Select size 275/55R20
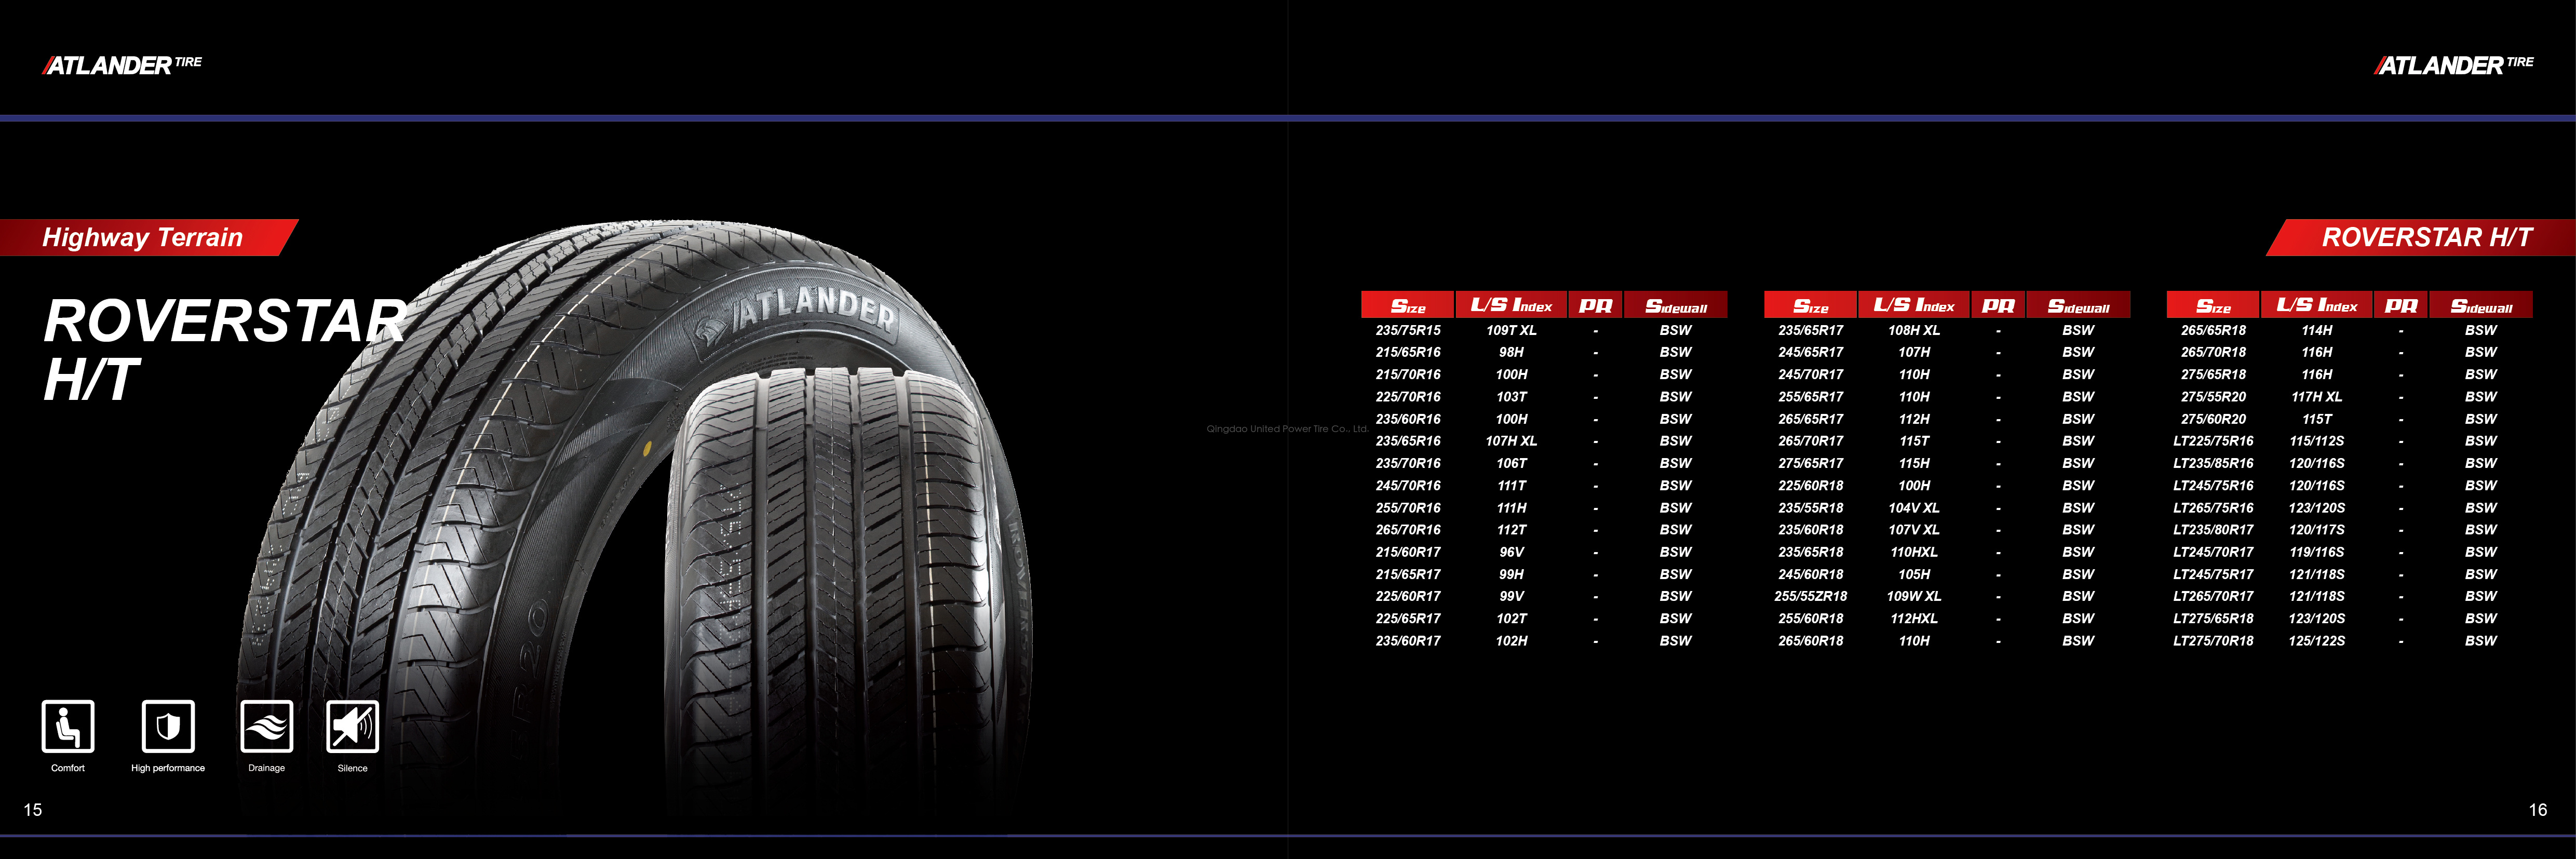Viewport: 2576px width, 859px height. point(2213,397)
